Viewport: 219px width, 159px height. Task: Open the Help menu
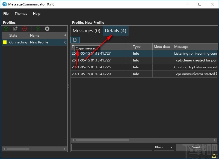coord(36,13)
